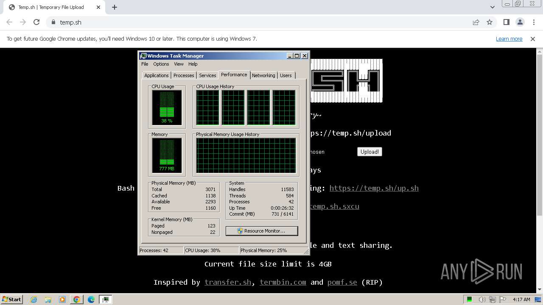
Task: Open Chrome three-dot menu
Action: click(533, 22)
